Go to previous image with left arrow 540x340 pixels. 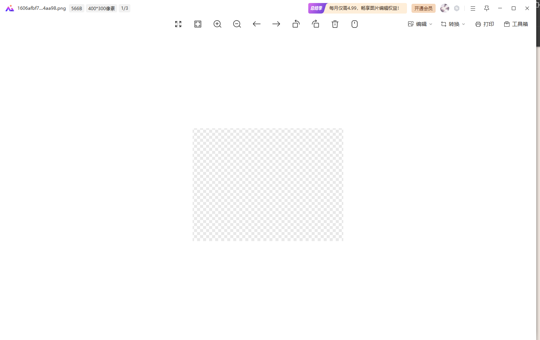point(257,24)
